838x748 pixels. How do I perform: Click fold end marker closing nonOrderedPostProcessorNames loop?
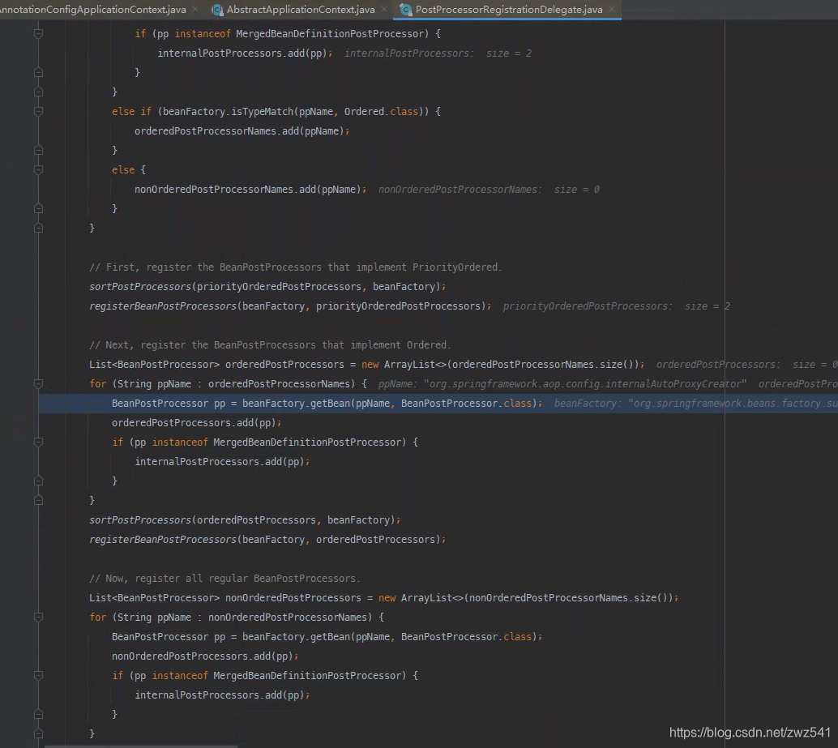pyautogui.click(x=38, y=733)
